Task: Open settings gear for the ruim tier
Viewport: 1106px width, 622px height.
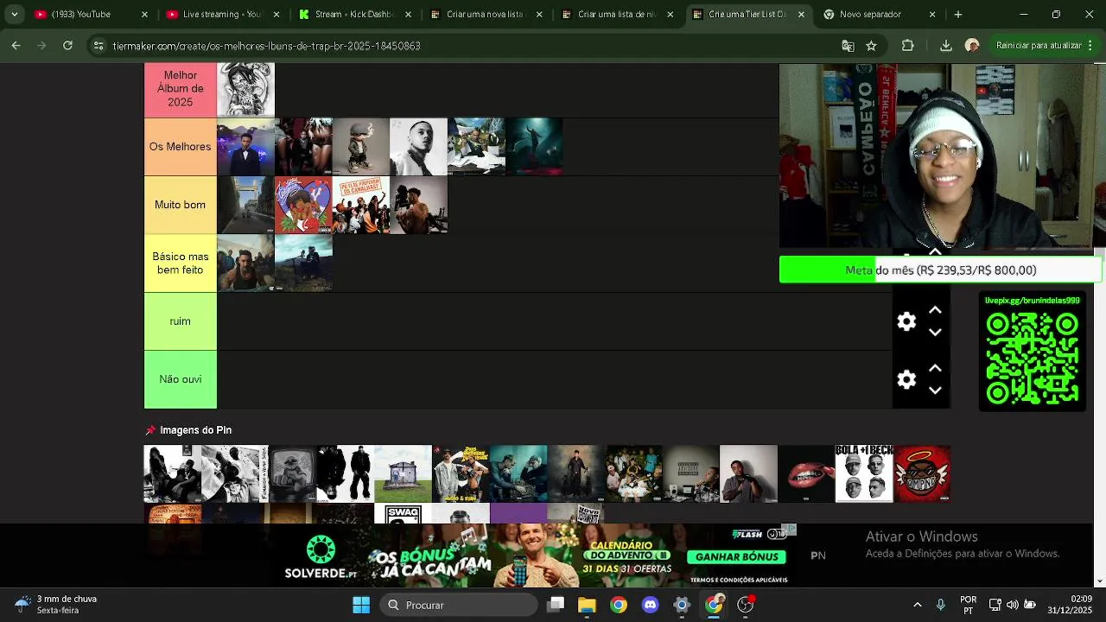Action: tap(906, 321)
